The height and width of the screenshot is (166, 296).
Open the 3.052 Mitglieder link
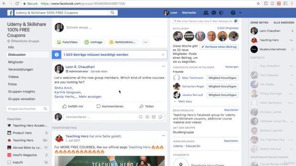[x=228, y=28]
